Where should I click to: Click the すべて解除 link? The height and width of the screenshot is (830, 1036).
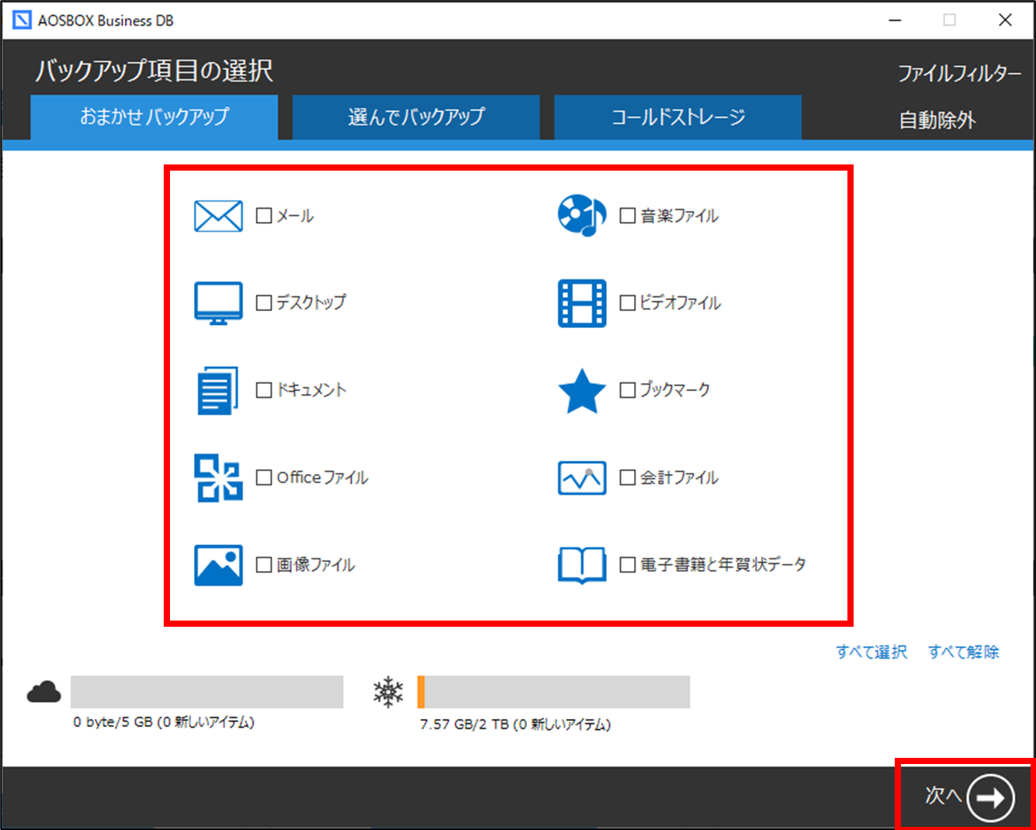964,652
